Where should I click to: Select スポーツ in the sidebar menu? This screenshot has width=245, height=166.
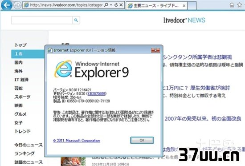pyautogui.click(x=23, y=97)
